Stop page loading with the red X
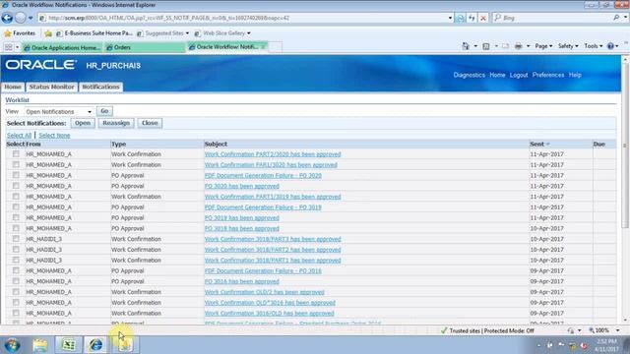Viewport: 630px width, 354px height. point(483,18)
